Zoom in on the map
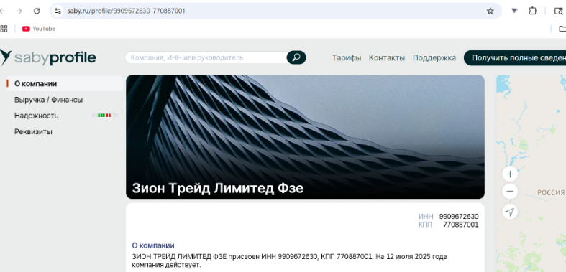 (510, 174)
